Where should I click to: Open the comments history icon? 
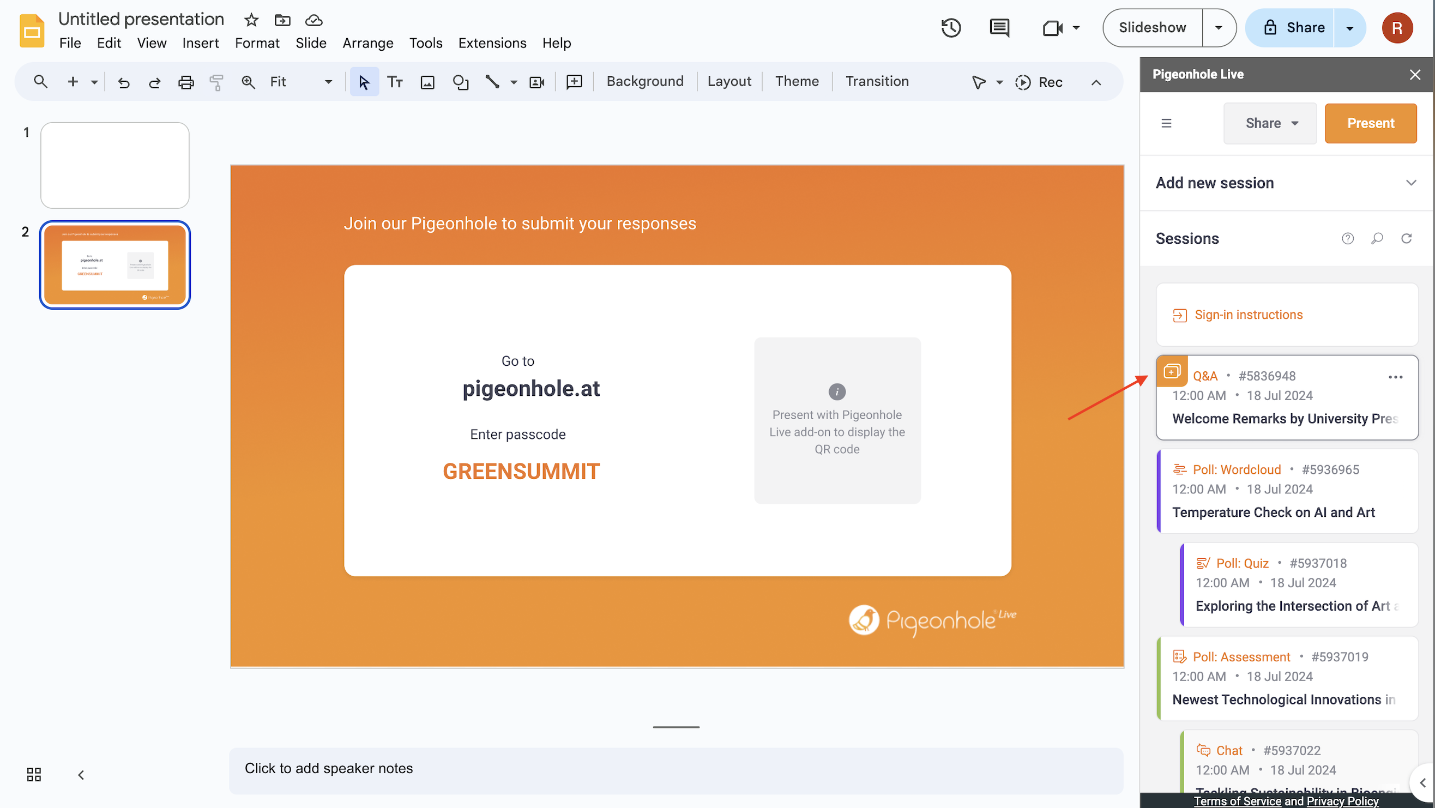999,27
